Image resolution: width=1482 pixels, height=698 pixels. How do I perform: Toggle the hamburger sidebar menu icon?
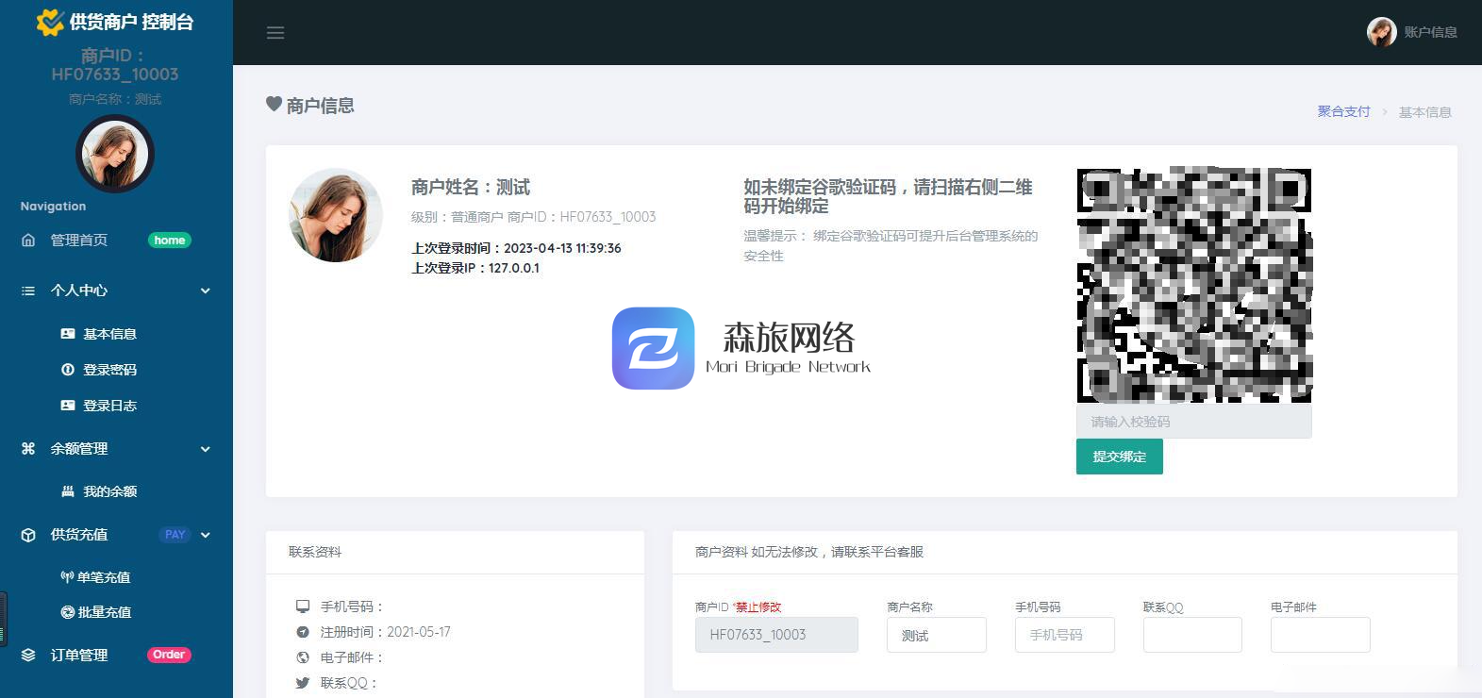pos(275,33)
